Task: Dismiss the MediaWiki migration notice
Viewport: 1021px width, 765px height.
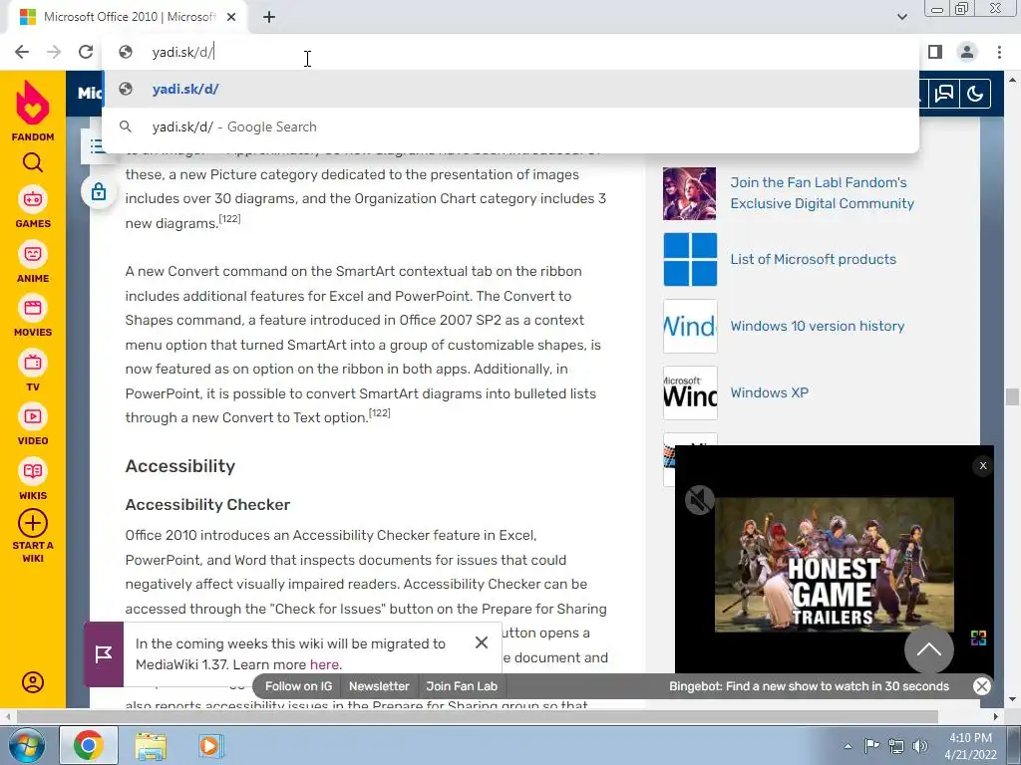Action: click(x=482, y=642)
